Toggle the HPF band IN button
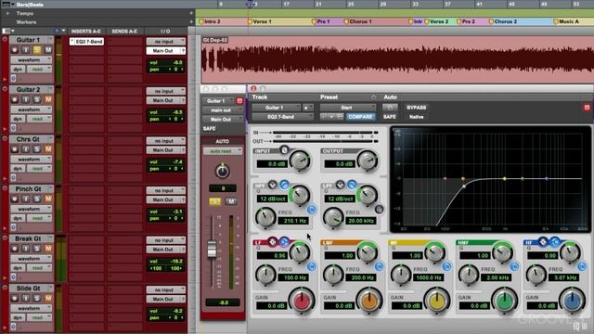 (x=312, y=210)
